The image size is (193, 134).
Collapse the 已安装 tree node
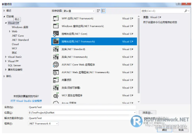(x=4, y=16)
